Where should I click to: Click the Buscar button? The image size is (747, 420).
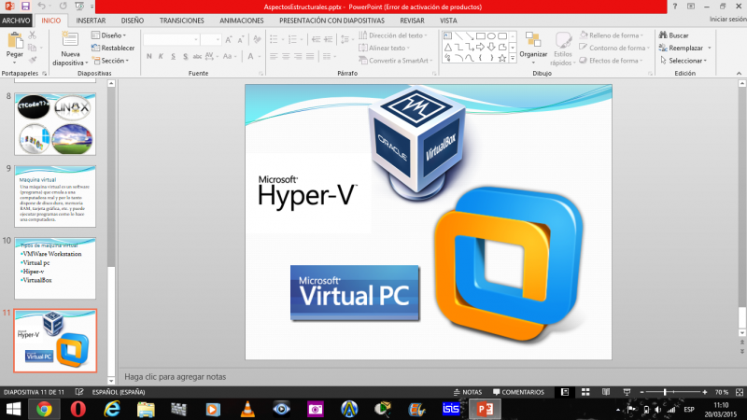tap(673, 35)
